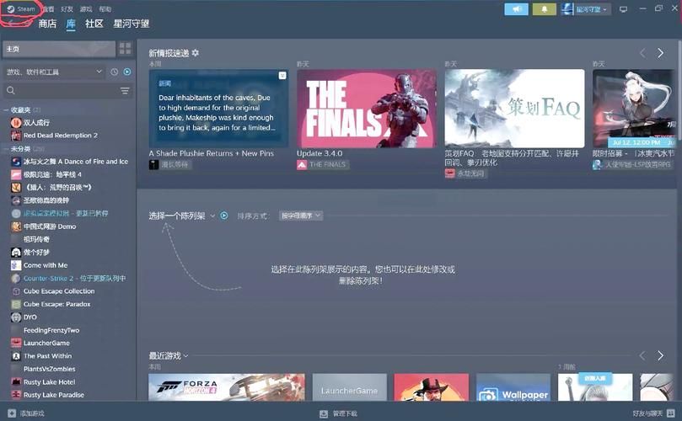Click 管理下载 in the bottom bar
The image size is (682, 421).
(x=344, y=413)
